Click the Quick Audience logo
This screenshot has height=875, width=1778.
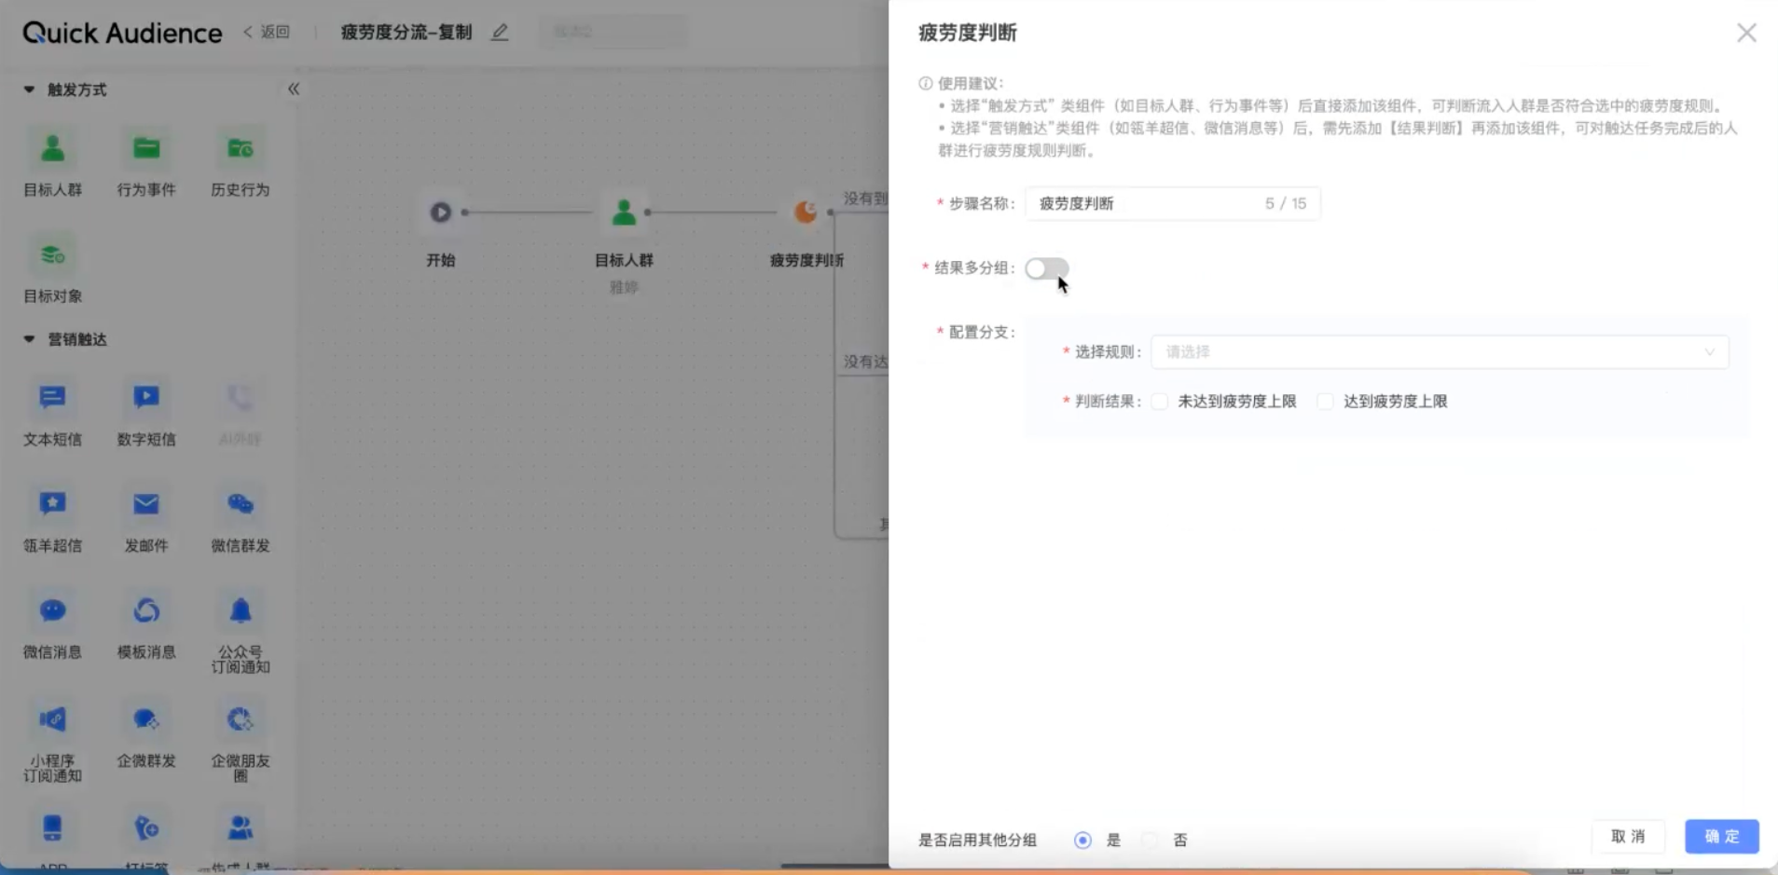pyautogui.click(x=122, y=34)
